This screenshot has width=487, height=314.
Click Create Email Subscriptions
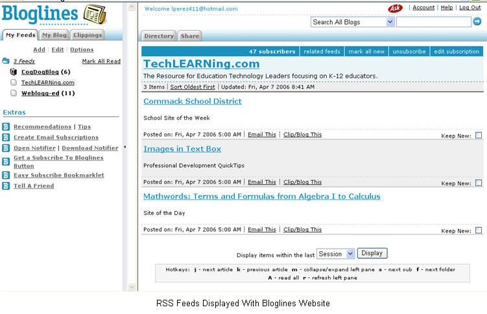[56, 137]
